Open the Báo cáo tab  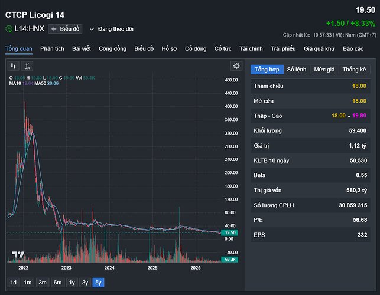(353, 49)
